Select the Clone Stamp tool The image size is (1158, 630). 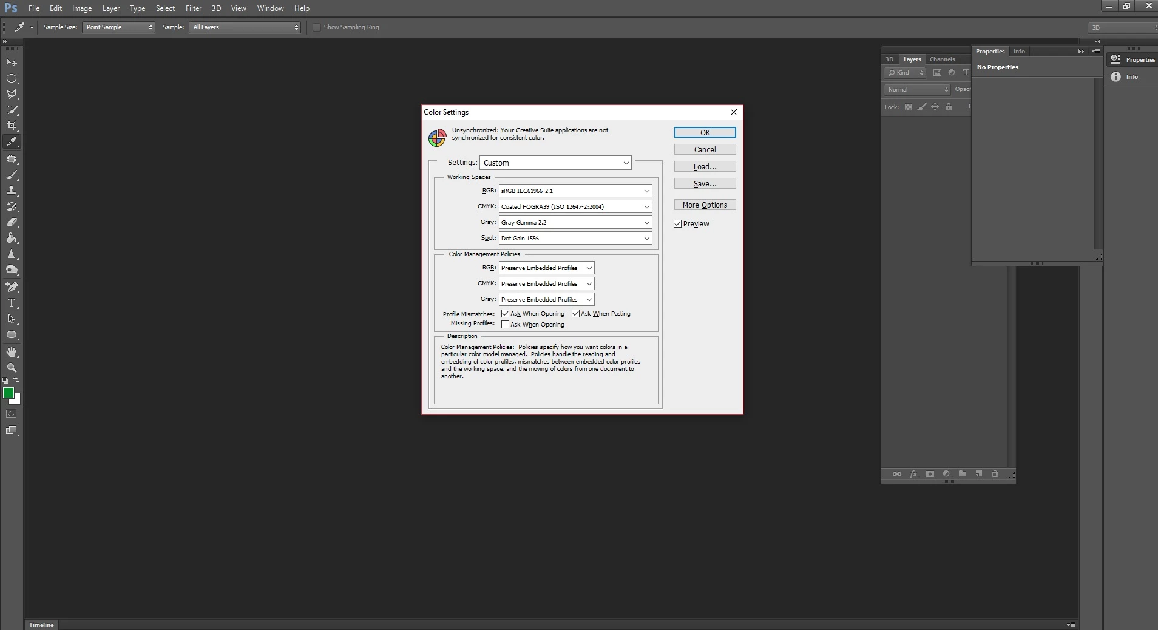[12, 191]
